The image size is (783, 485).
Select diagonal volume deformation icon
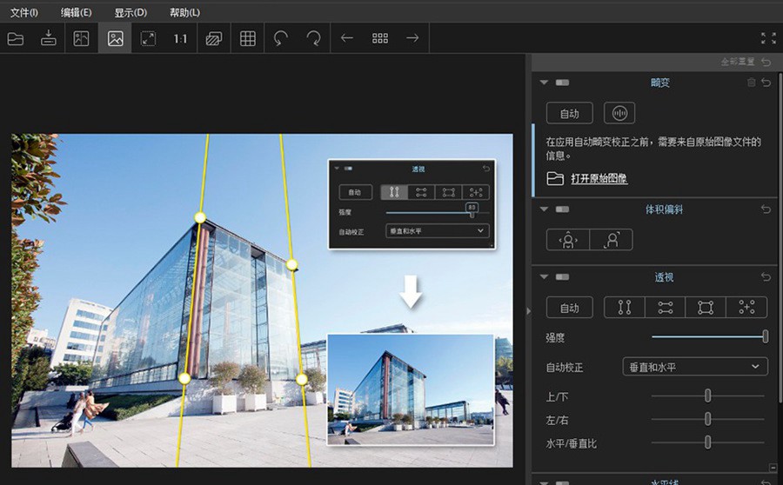[x=612, y=240]
